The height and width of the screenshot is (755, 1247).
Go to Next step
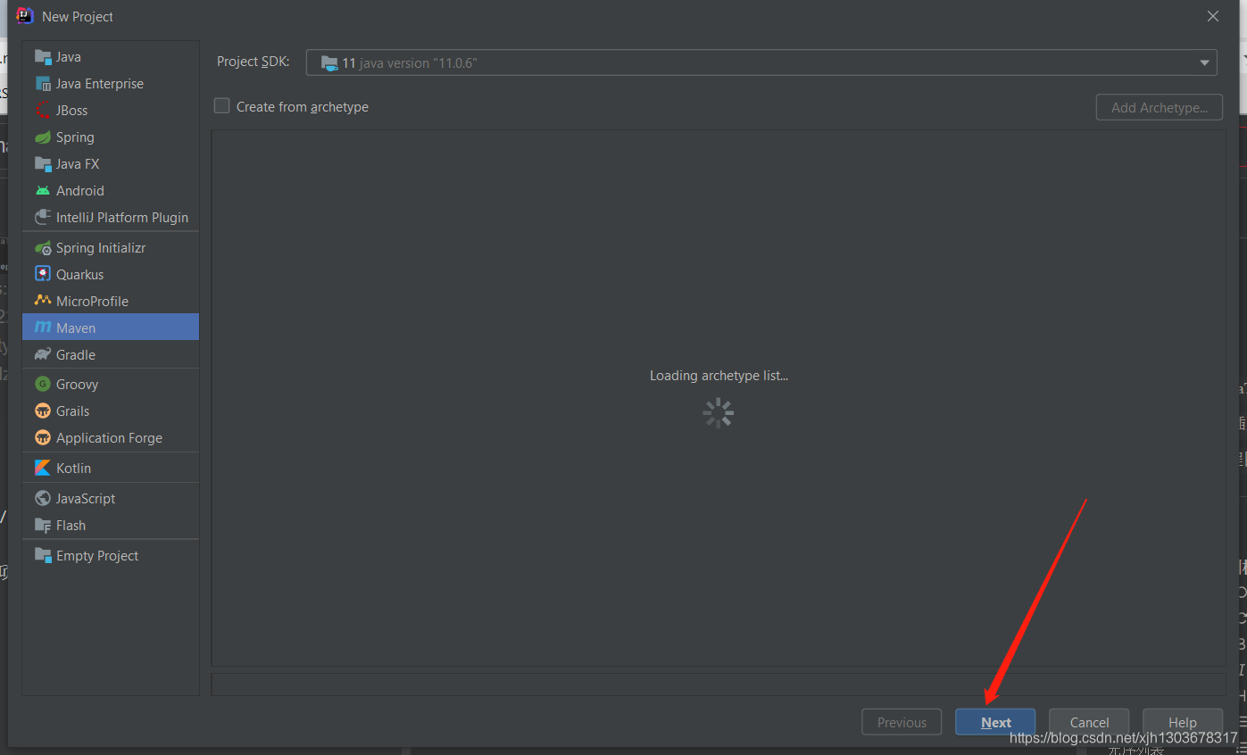(x=995, y=722)
